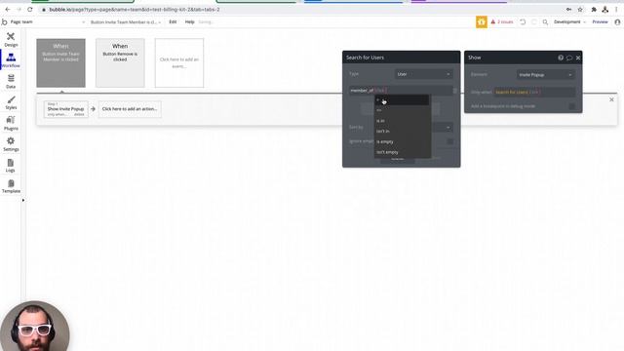Select the '=' operator option

pyautogui.click(x=402, y=99)
